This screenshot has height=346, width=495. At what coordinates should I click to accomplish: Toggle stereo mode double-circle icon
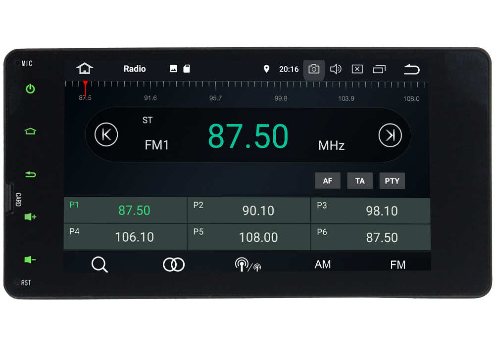(x=174, y=264)
